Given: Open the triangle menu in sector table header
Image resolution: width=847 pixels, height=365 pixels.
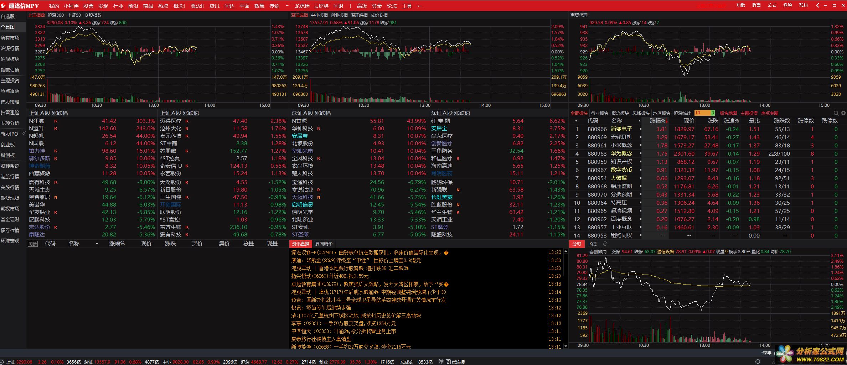Looking at the screenshot, I should point(576,121).
